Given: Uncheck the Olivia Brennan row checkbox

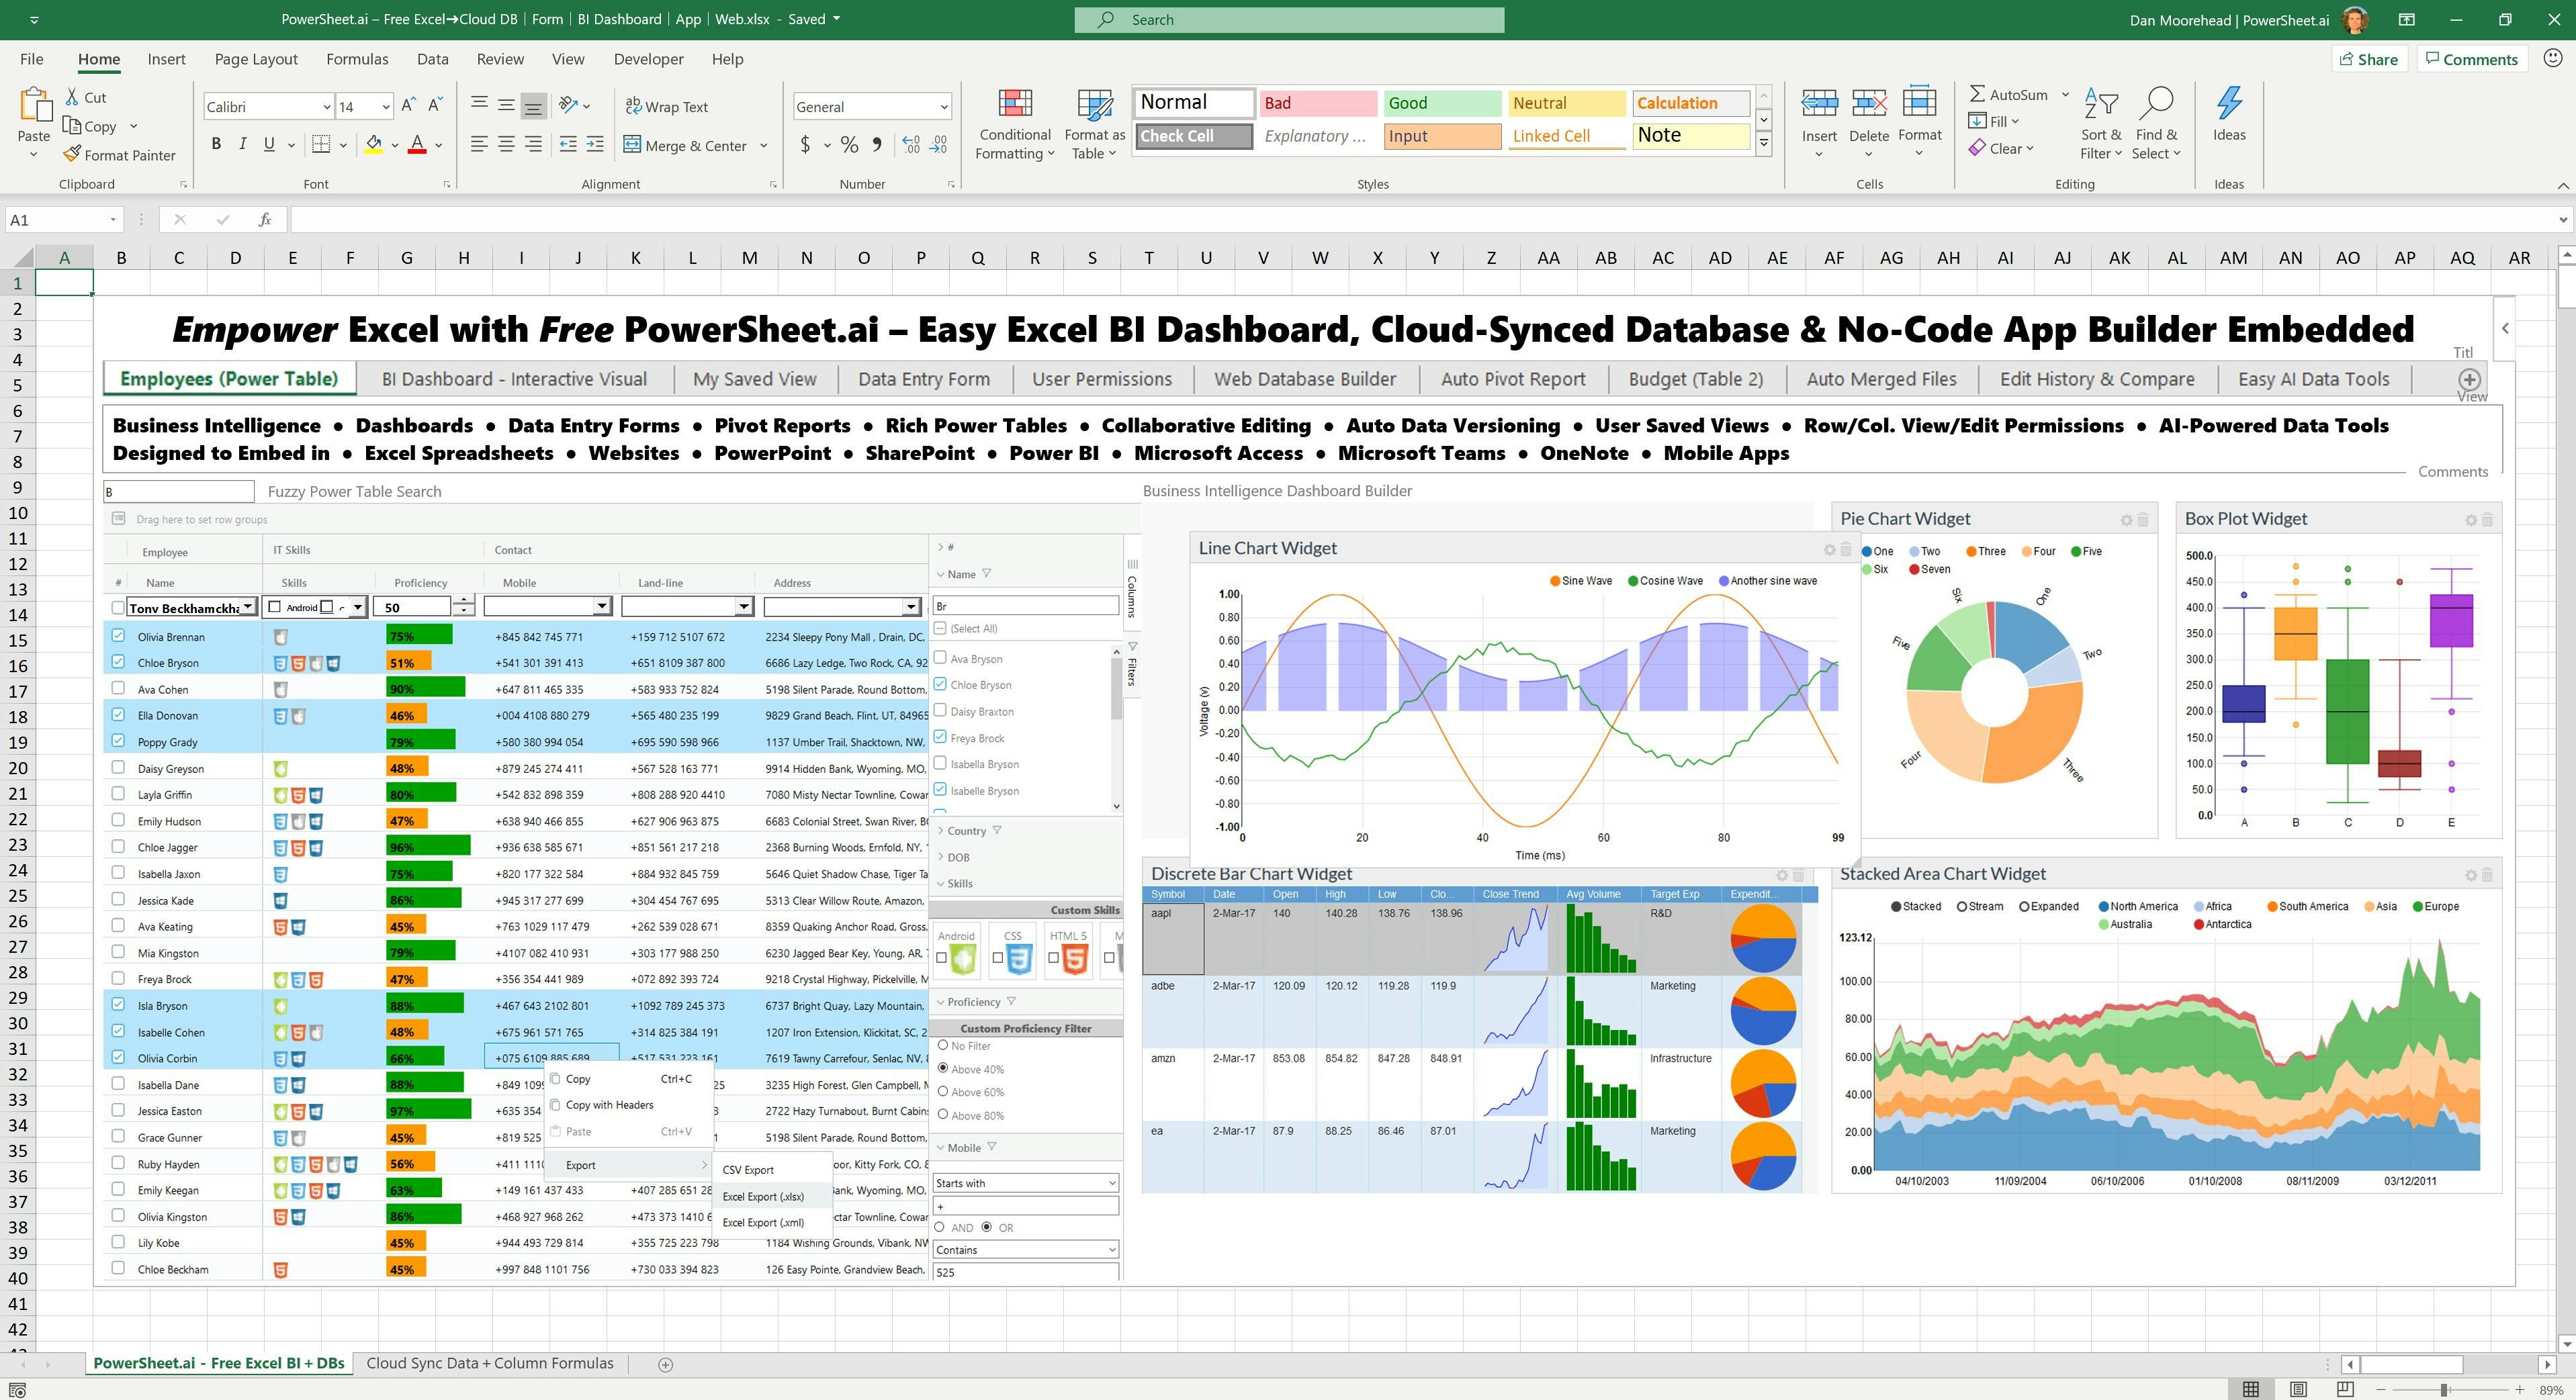Looking at the screenshot, I should tap(119, 636).
